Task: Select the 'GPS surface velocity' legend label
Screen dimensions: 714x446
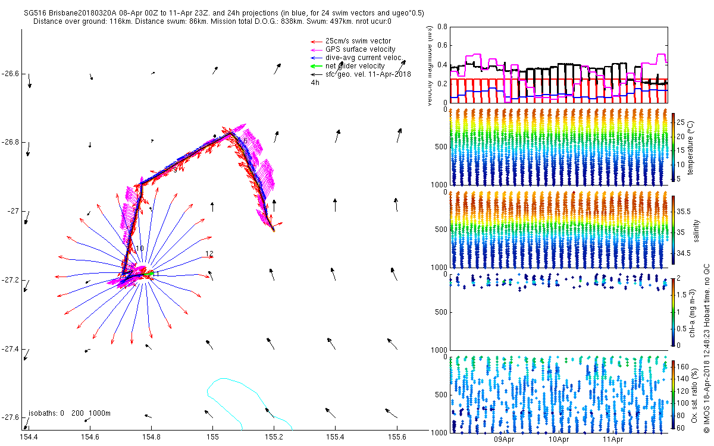Action: click(360, 49)
